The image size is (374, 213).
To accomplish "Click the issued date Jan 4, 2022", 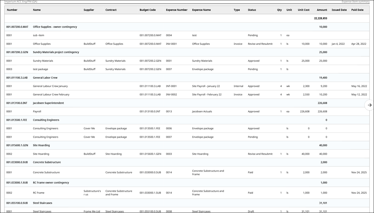I will [338, 44].
